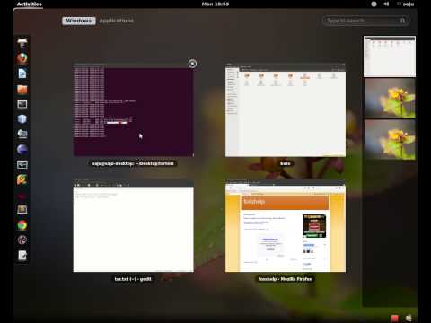Open the clock menu in the top bar
This screenshot has width=431, height=323.
click(x=215, y=4)
